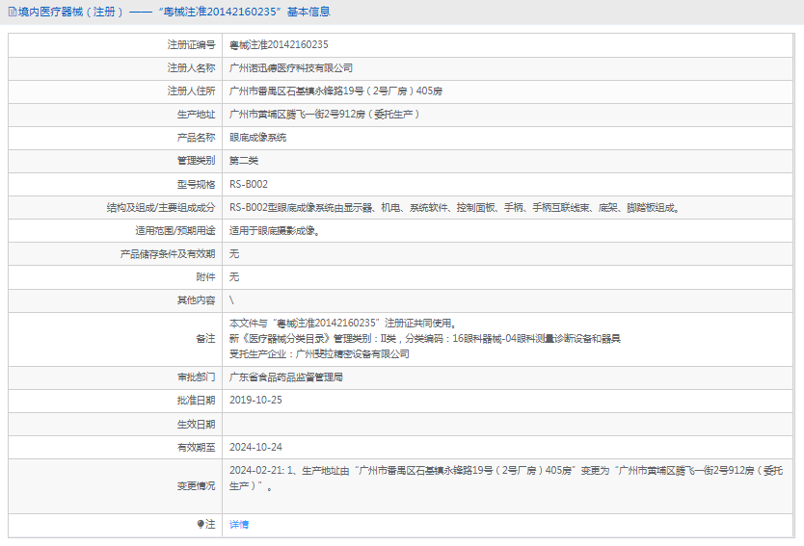Click the 变更情况 label
The image size is (804, 546).
click(197, 486)
